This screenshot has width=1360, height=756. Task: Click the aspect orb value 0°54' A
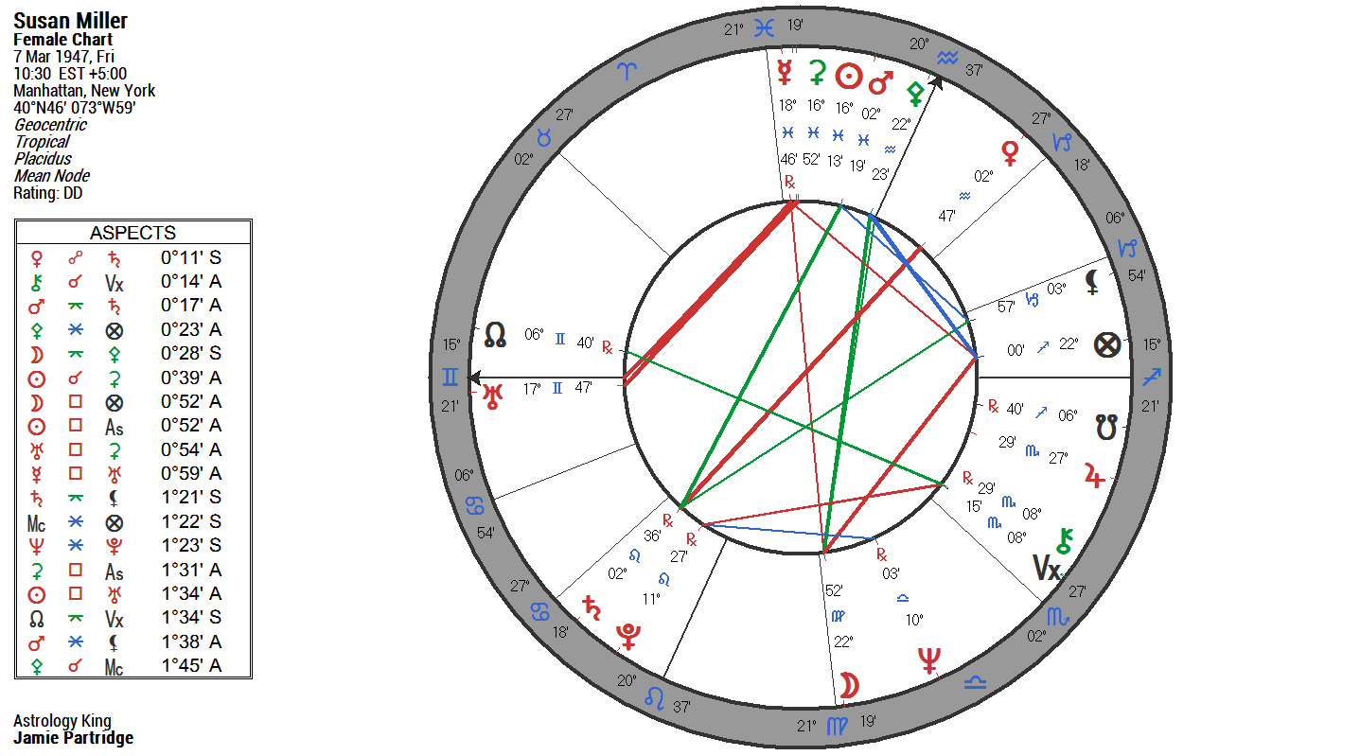[x=191, y=449]
